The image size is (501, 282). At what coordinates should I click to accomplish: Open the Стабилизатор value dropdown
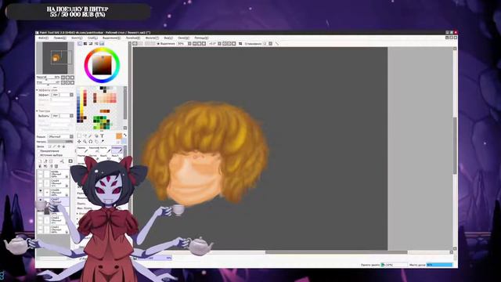click(270, 44)
